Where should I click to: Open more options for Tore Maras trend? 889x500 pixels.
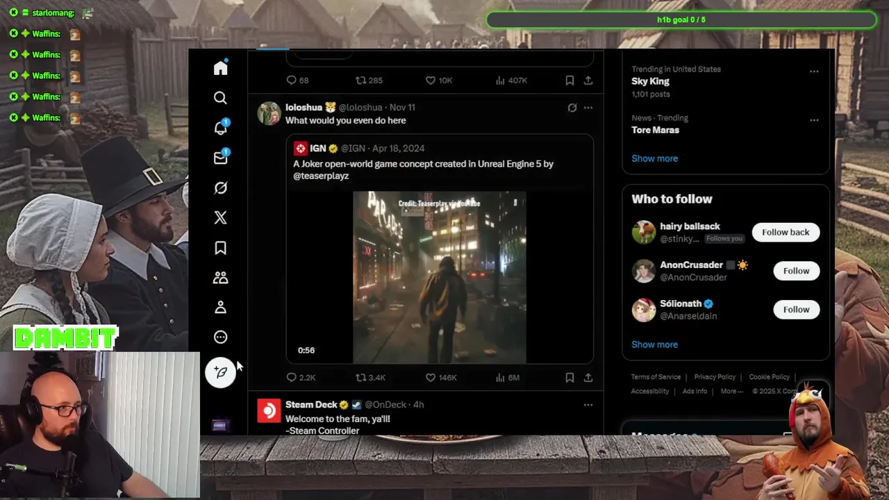click(x=814, y=120)
